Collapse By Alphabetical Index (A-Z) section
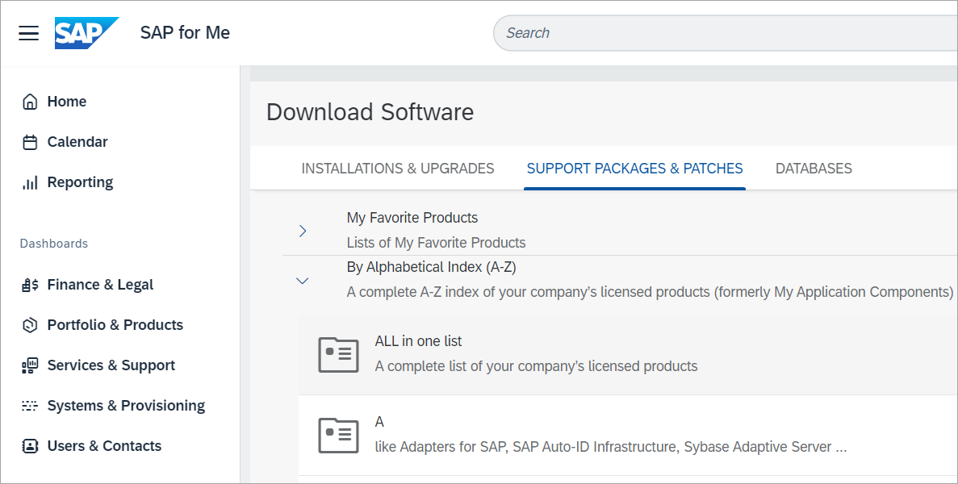The image size is (958, 484). [x=303, y=281]
